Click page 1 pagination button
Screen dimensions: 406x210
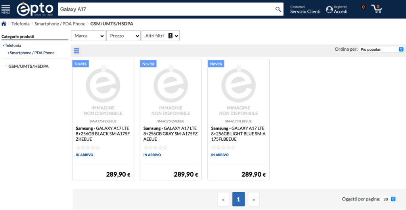[238, 199]
